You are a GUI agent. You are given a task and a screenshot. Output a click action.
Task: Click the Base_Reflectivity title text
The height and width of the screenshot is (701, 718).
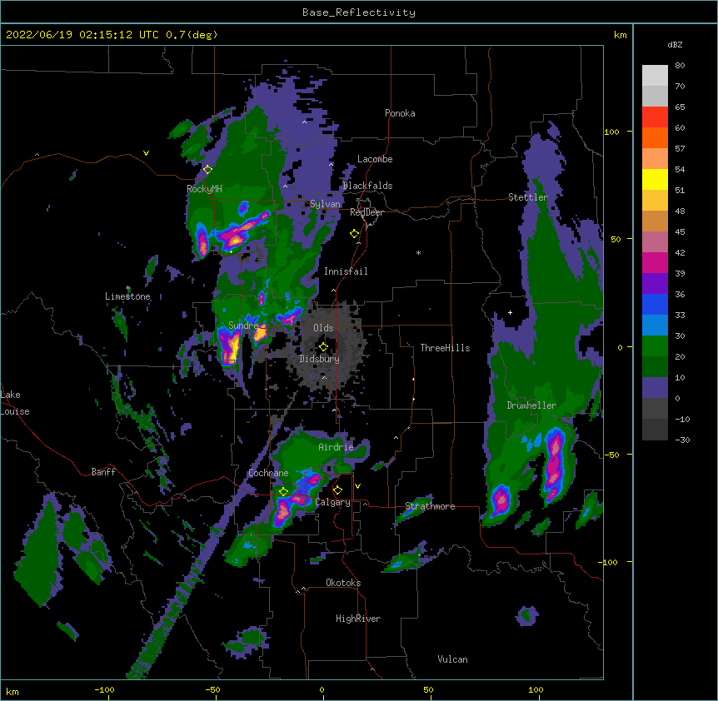[x=359, y=12]
